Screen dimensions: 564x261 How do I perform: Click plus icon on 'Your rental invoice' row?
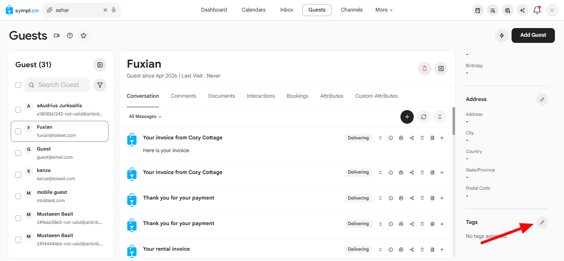point(442,249)
